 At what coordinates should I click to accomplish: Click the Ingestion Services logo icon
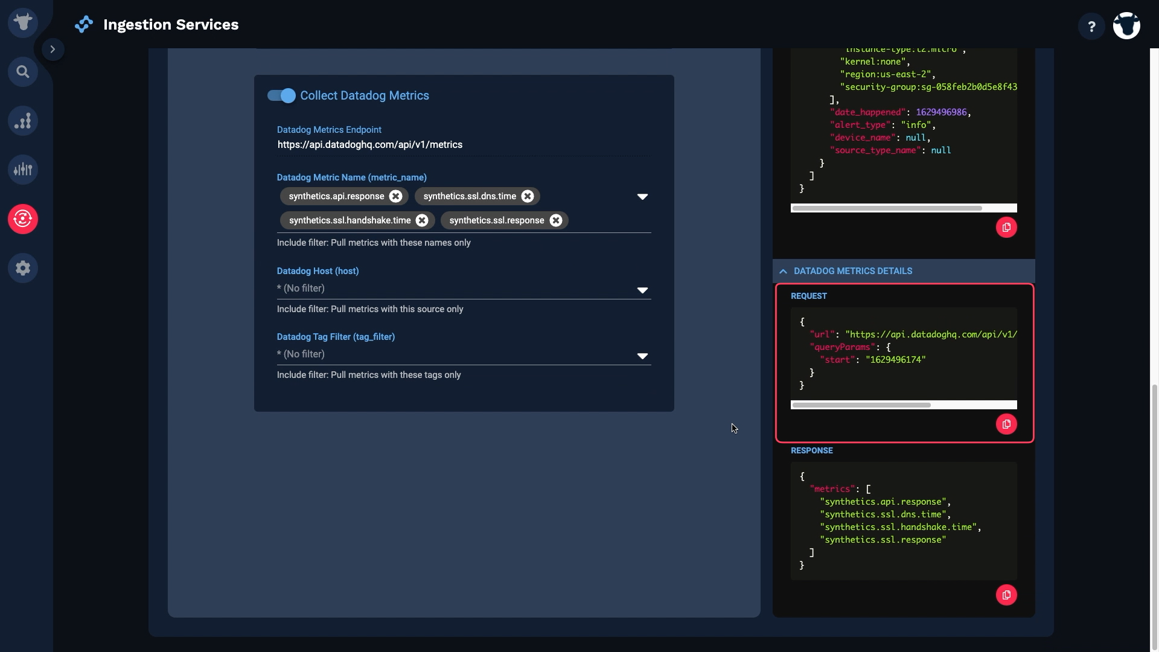pyautogui.click(x=84, y=25)
